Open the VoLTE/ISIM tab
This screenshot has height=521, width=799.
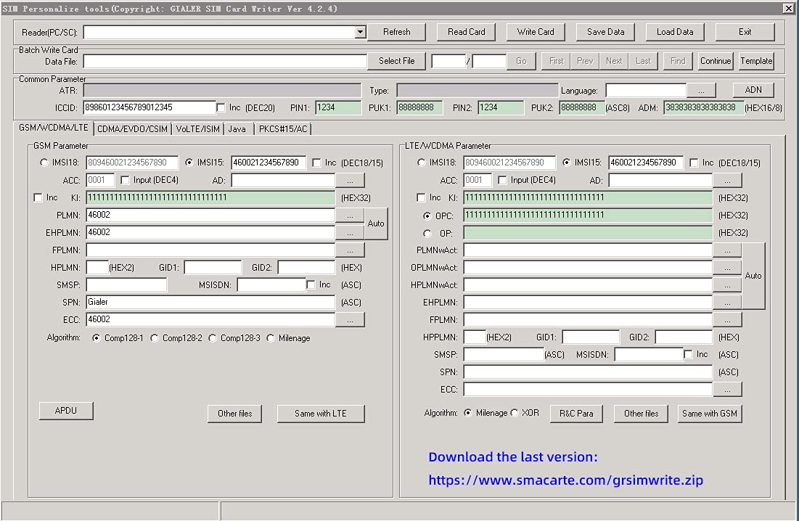198,128
